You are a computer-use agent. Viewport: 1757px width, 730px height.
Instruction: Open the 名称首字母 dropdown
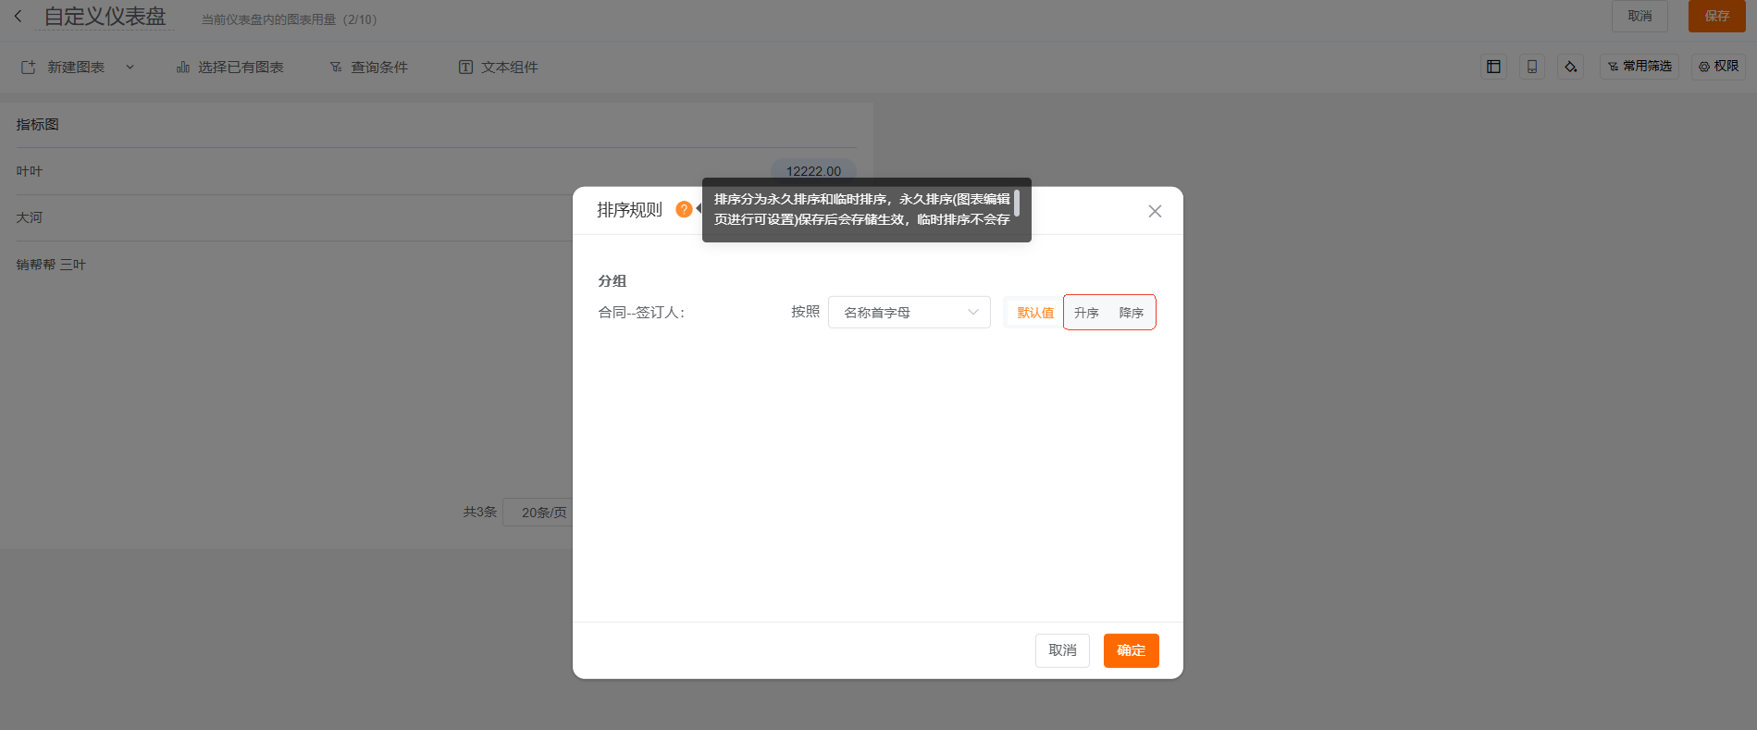909,313
